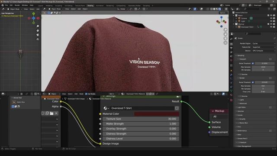Switch to the Shading workspace tab
The width and height of the screenshot is (277, 156).
click(90, 6)
